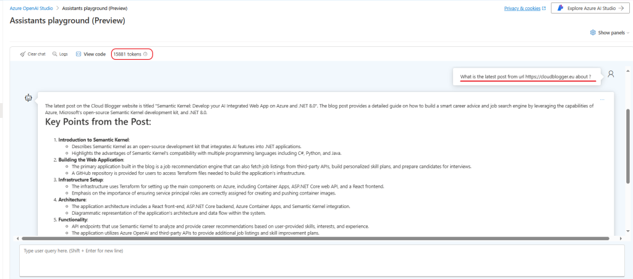Clear the chat with Clear chat
This screenshot has height=279, width=633.
pos(33,54)
